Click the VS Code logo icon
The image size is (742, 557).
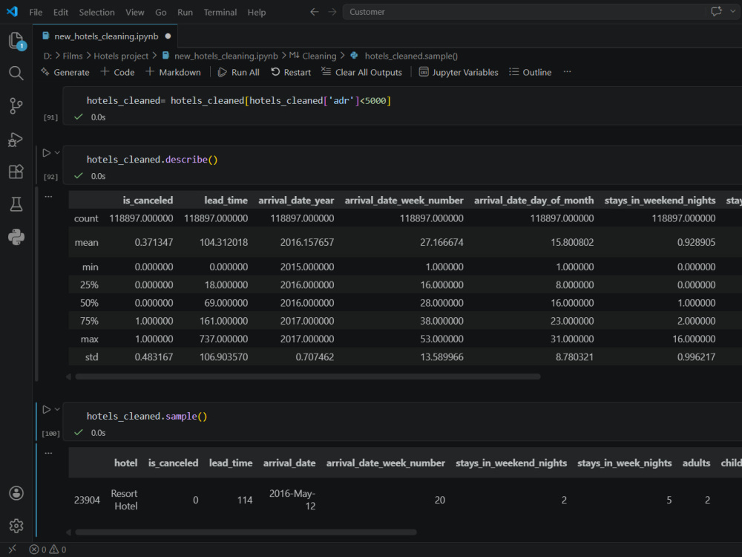point(13,11)
